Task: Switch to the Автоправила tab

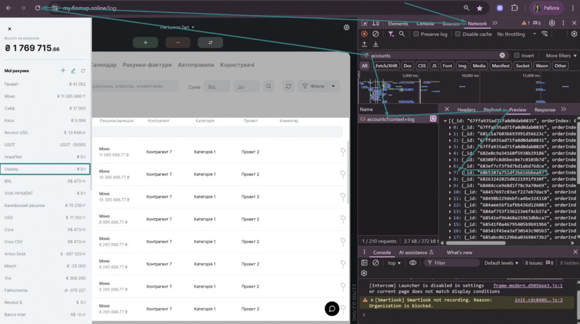Action: pyautogui.click(x=195, y=65)
